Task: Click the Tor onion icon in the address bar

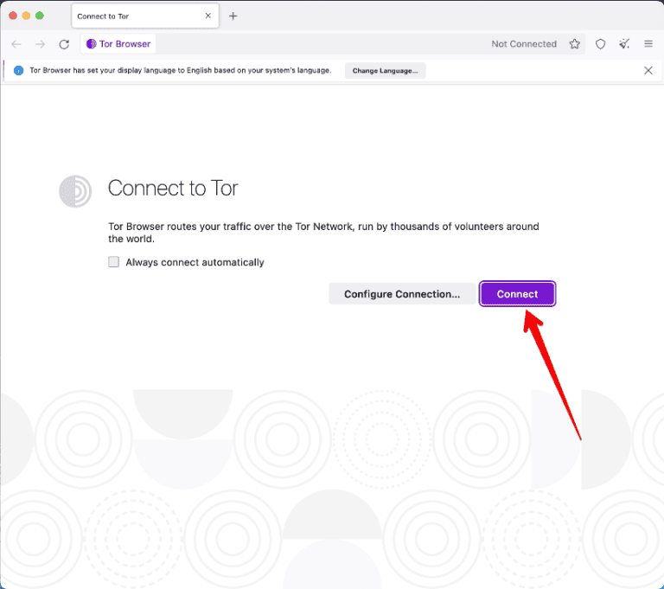Action: tap(92, 44)
